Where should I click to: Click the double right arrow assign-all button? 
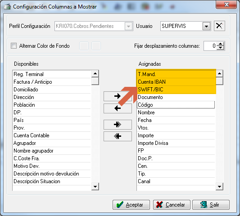point(118,125)
